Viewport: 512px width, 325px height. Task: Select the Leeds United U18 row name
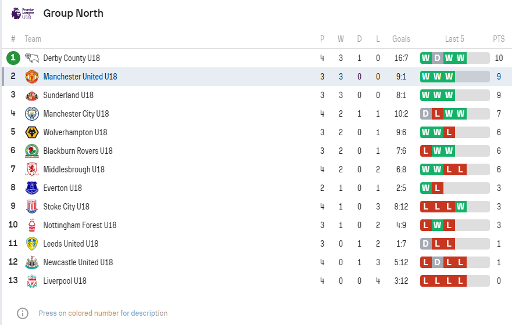pyautogui.click(x=70, y=244)
